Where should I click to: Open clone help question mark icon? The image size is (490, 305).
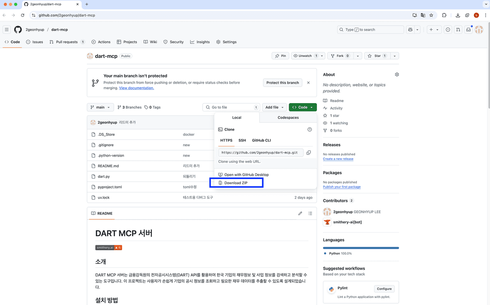coord(310,129)
